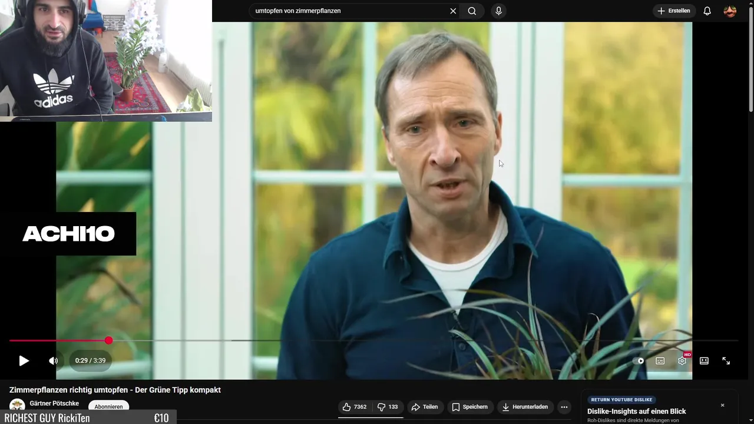This screenshot has height=424, width=754.
Task: Like the video with the thumbs up button
Action: pyautogui.click(x=355, y=407)
